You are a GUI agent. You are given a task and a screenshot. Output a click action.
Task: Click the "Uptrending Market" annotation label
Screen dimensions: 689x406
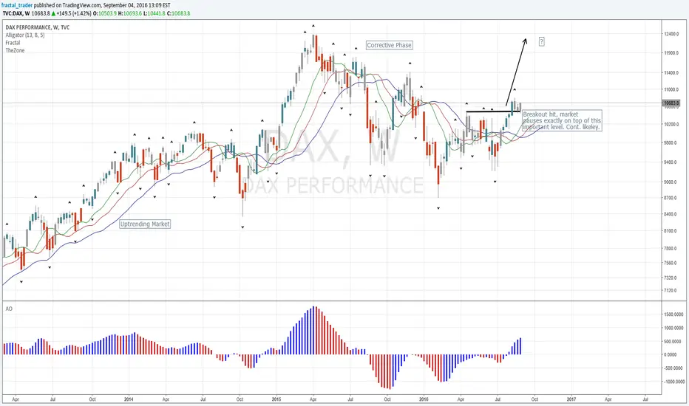[x=145, y=224]
